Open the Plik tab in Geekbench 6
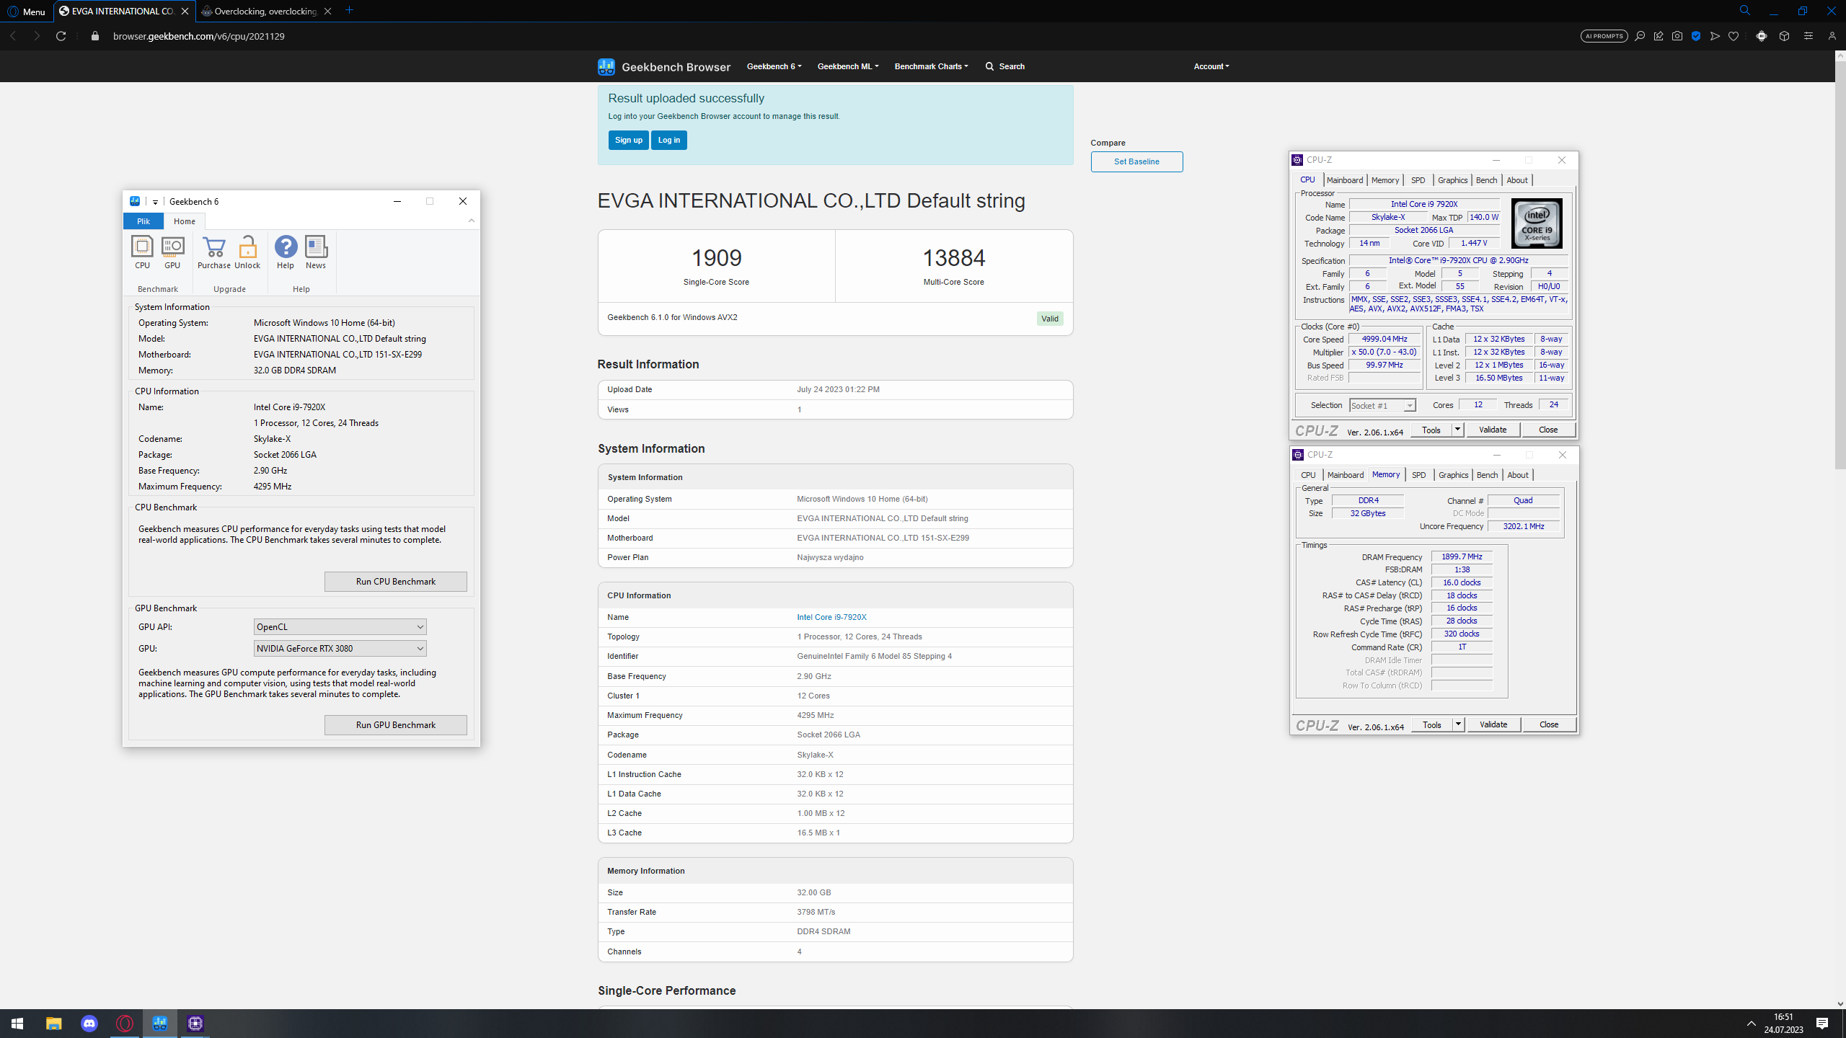Viewport: 1846px width, 1038px height. 143,221
